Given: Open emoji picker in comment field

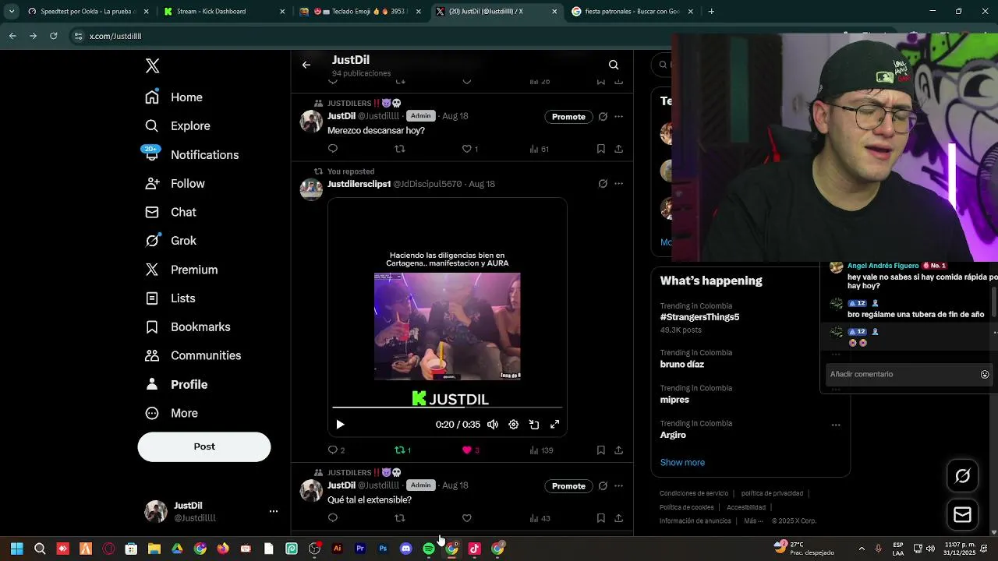Looking at the screenshot, I should click(985, 375).
